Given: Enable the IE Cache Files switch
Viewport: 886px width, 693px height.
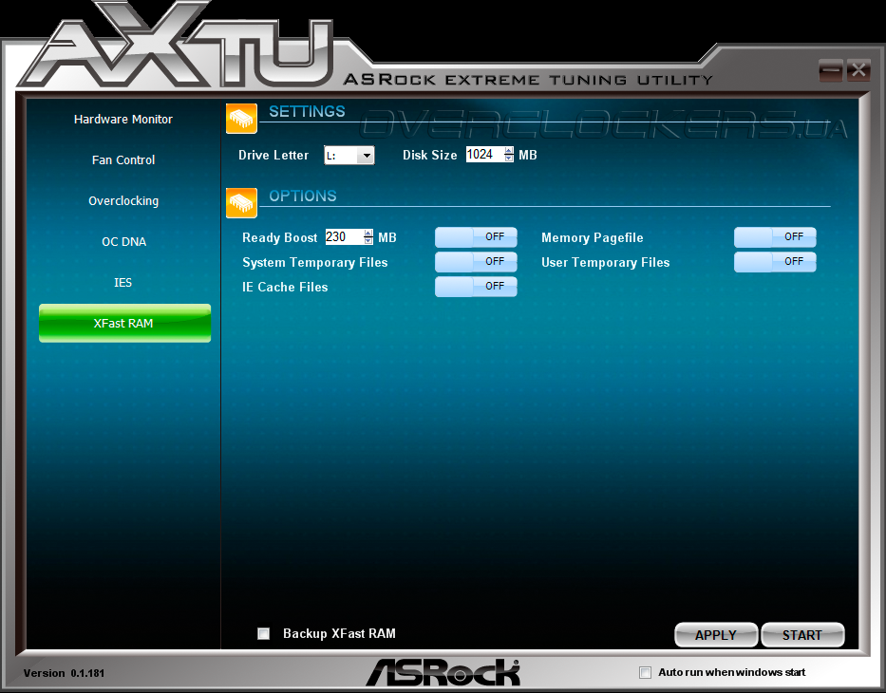Looking at the screenshot, I should [476, 287].
